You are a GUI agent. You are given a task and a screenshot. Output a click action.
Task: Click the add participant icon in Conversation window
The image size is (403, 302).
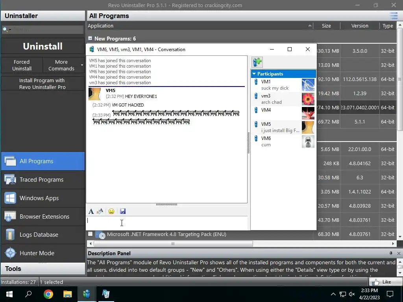[257, 62]
